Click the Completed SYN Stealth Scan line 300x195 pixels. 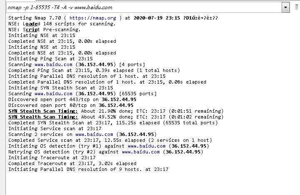tap(113, 123)
